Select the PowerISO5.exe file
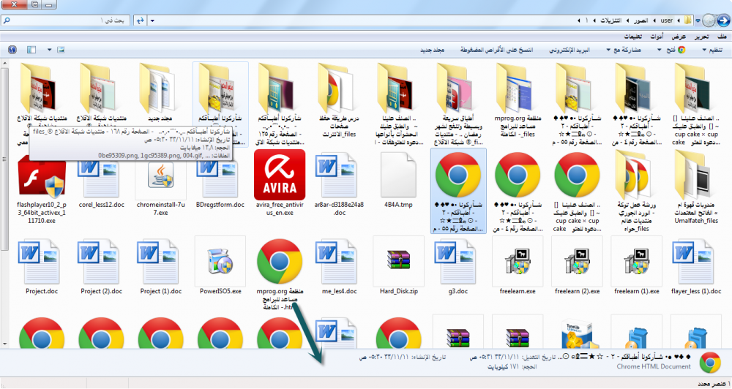The width and height of the screenshot is (732, 389). click(220, 262)
